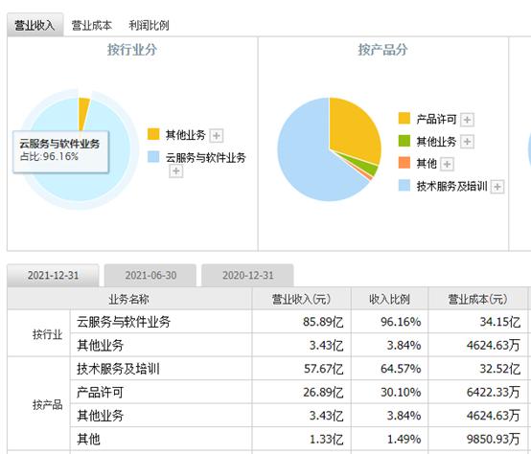Click plus icon beside green 其他业务 product legend

coord(468,142)
